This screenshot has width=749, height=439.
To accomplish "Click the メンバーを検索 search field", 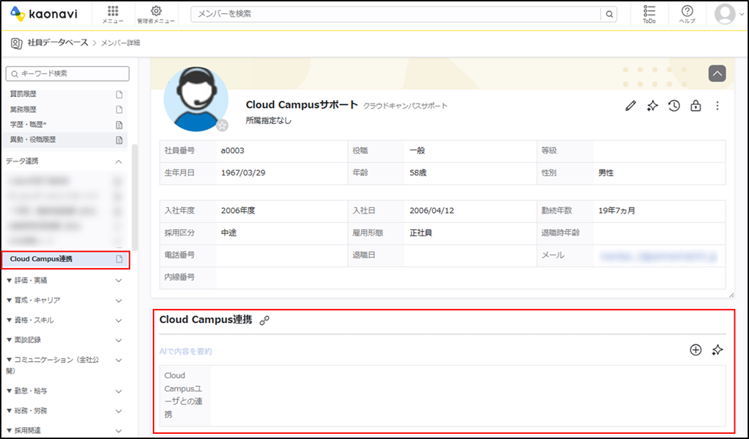I will [395, 15].
